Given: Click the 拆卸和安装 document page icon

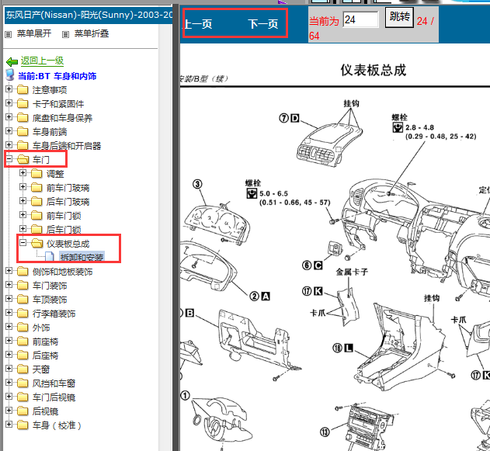Looking at the screenshot, I should (x=50, y=257).
